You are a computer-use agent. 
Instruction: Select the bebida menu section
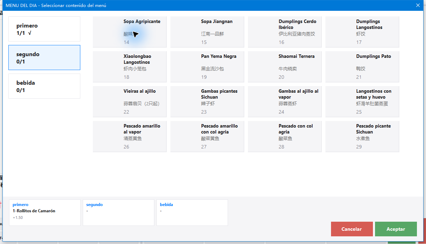click(x=44, y=86)
